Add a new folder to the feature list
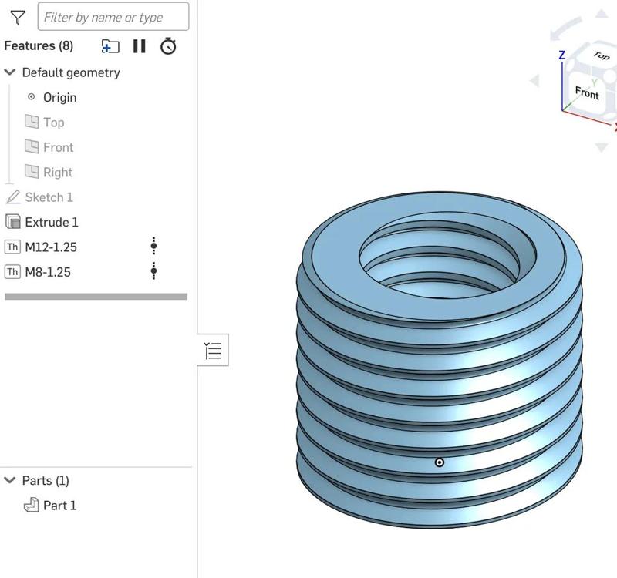Image resolution: width=617 pixels, height=578 pixels. click(110, 46)
